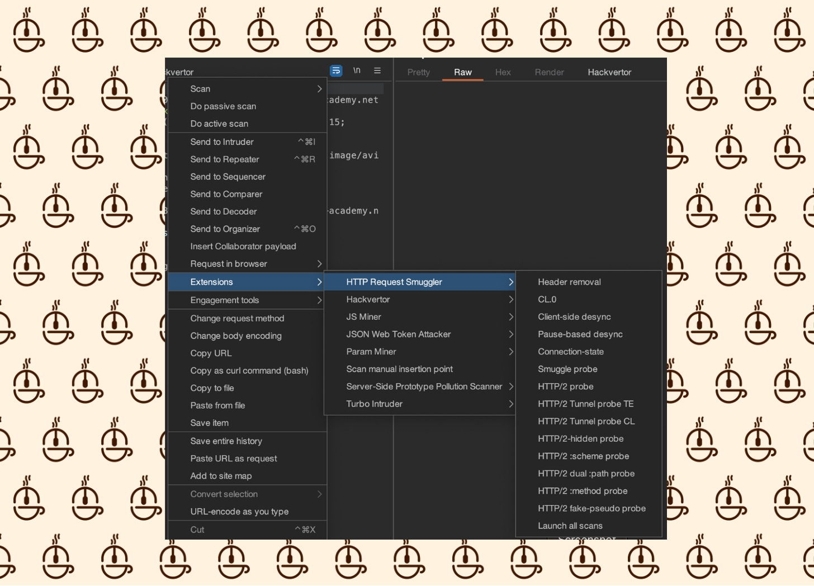
Task: Run HTTP/2 :scheme probe
Action: click(x=589, y=456)
